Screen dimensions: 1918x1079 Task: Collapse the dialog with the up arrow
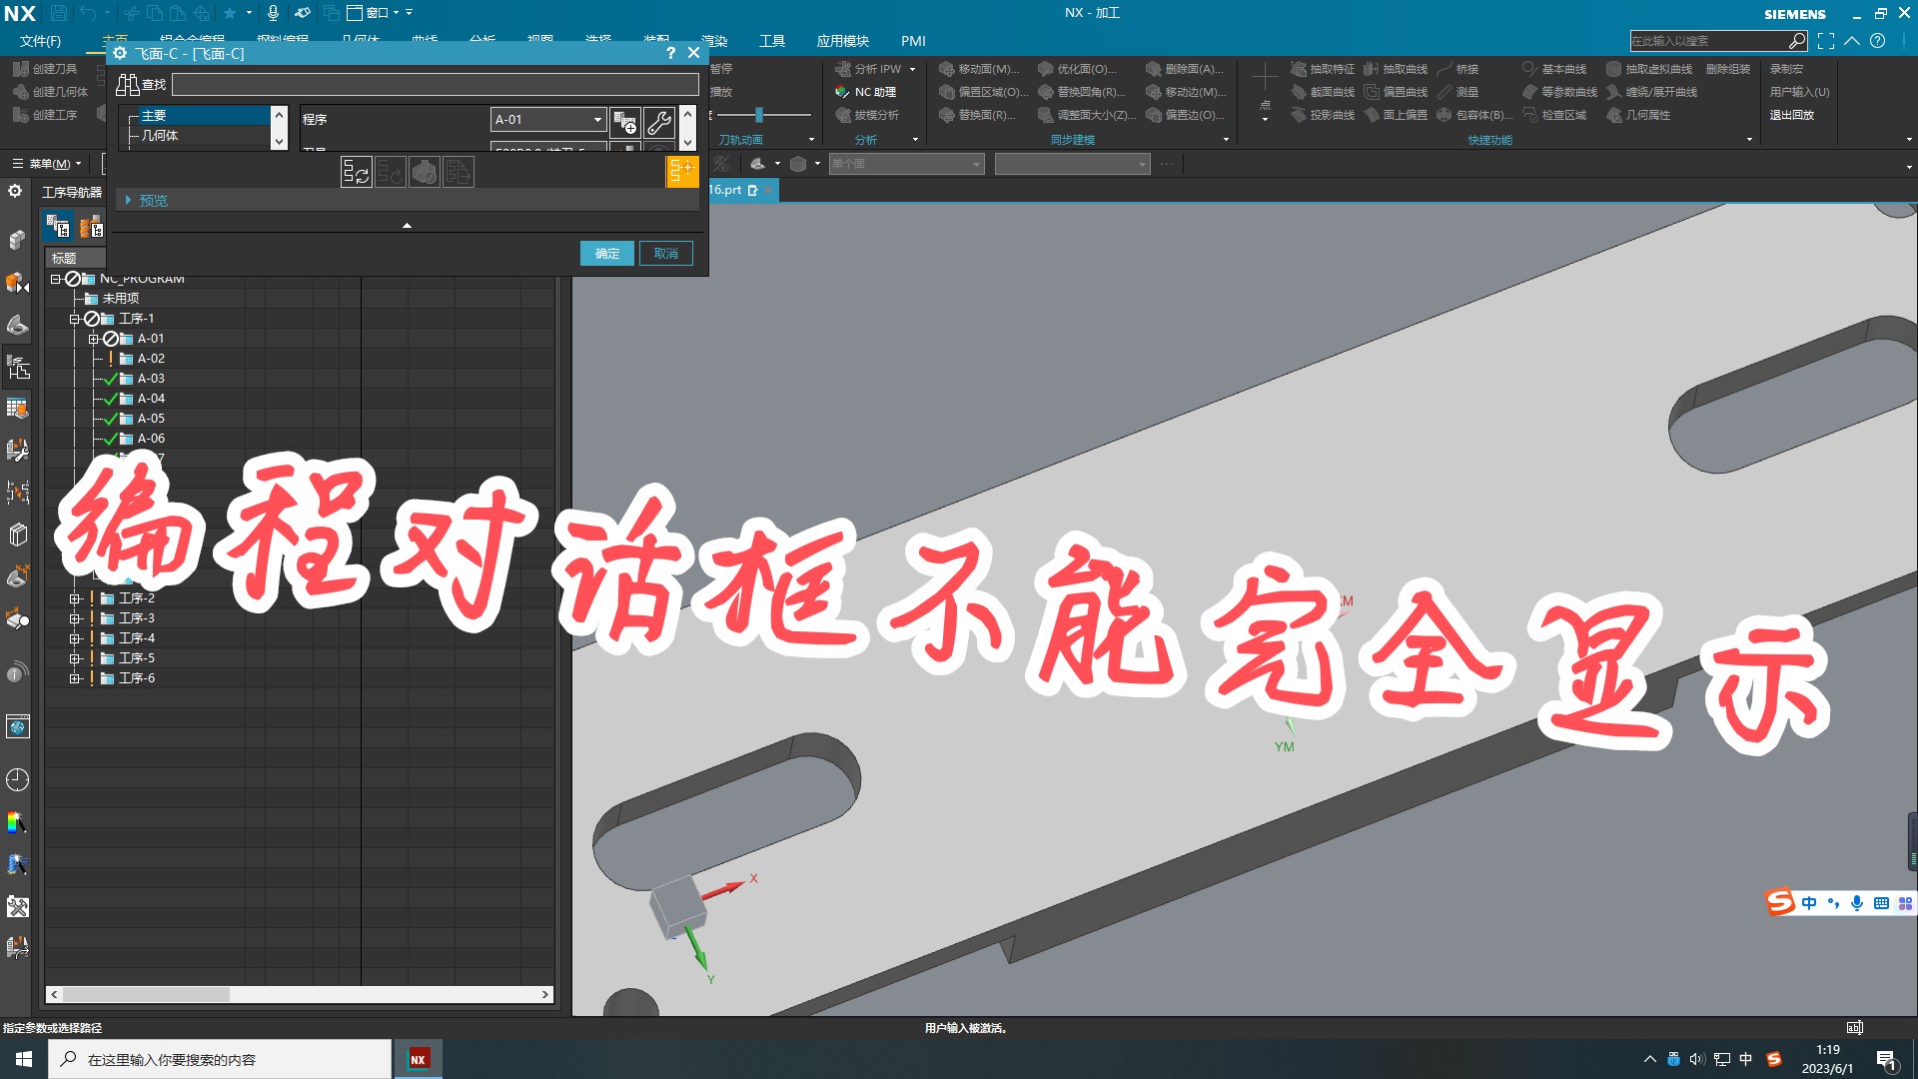[407, 226]
